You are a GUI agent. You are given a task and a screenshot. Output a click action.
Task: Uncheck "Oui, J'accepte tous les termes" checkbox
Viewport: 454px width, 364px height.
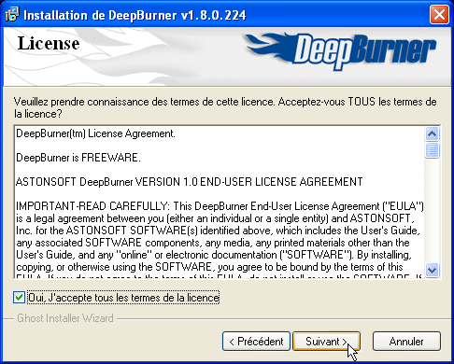[x=19, y=298]
